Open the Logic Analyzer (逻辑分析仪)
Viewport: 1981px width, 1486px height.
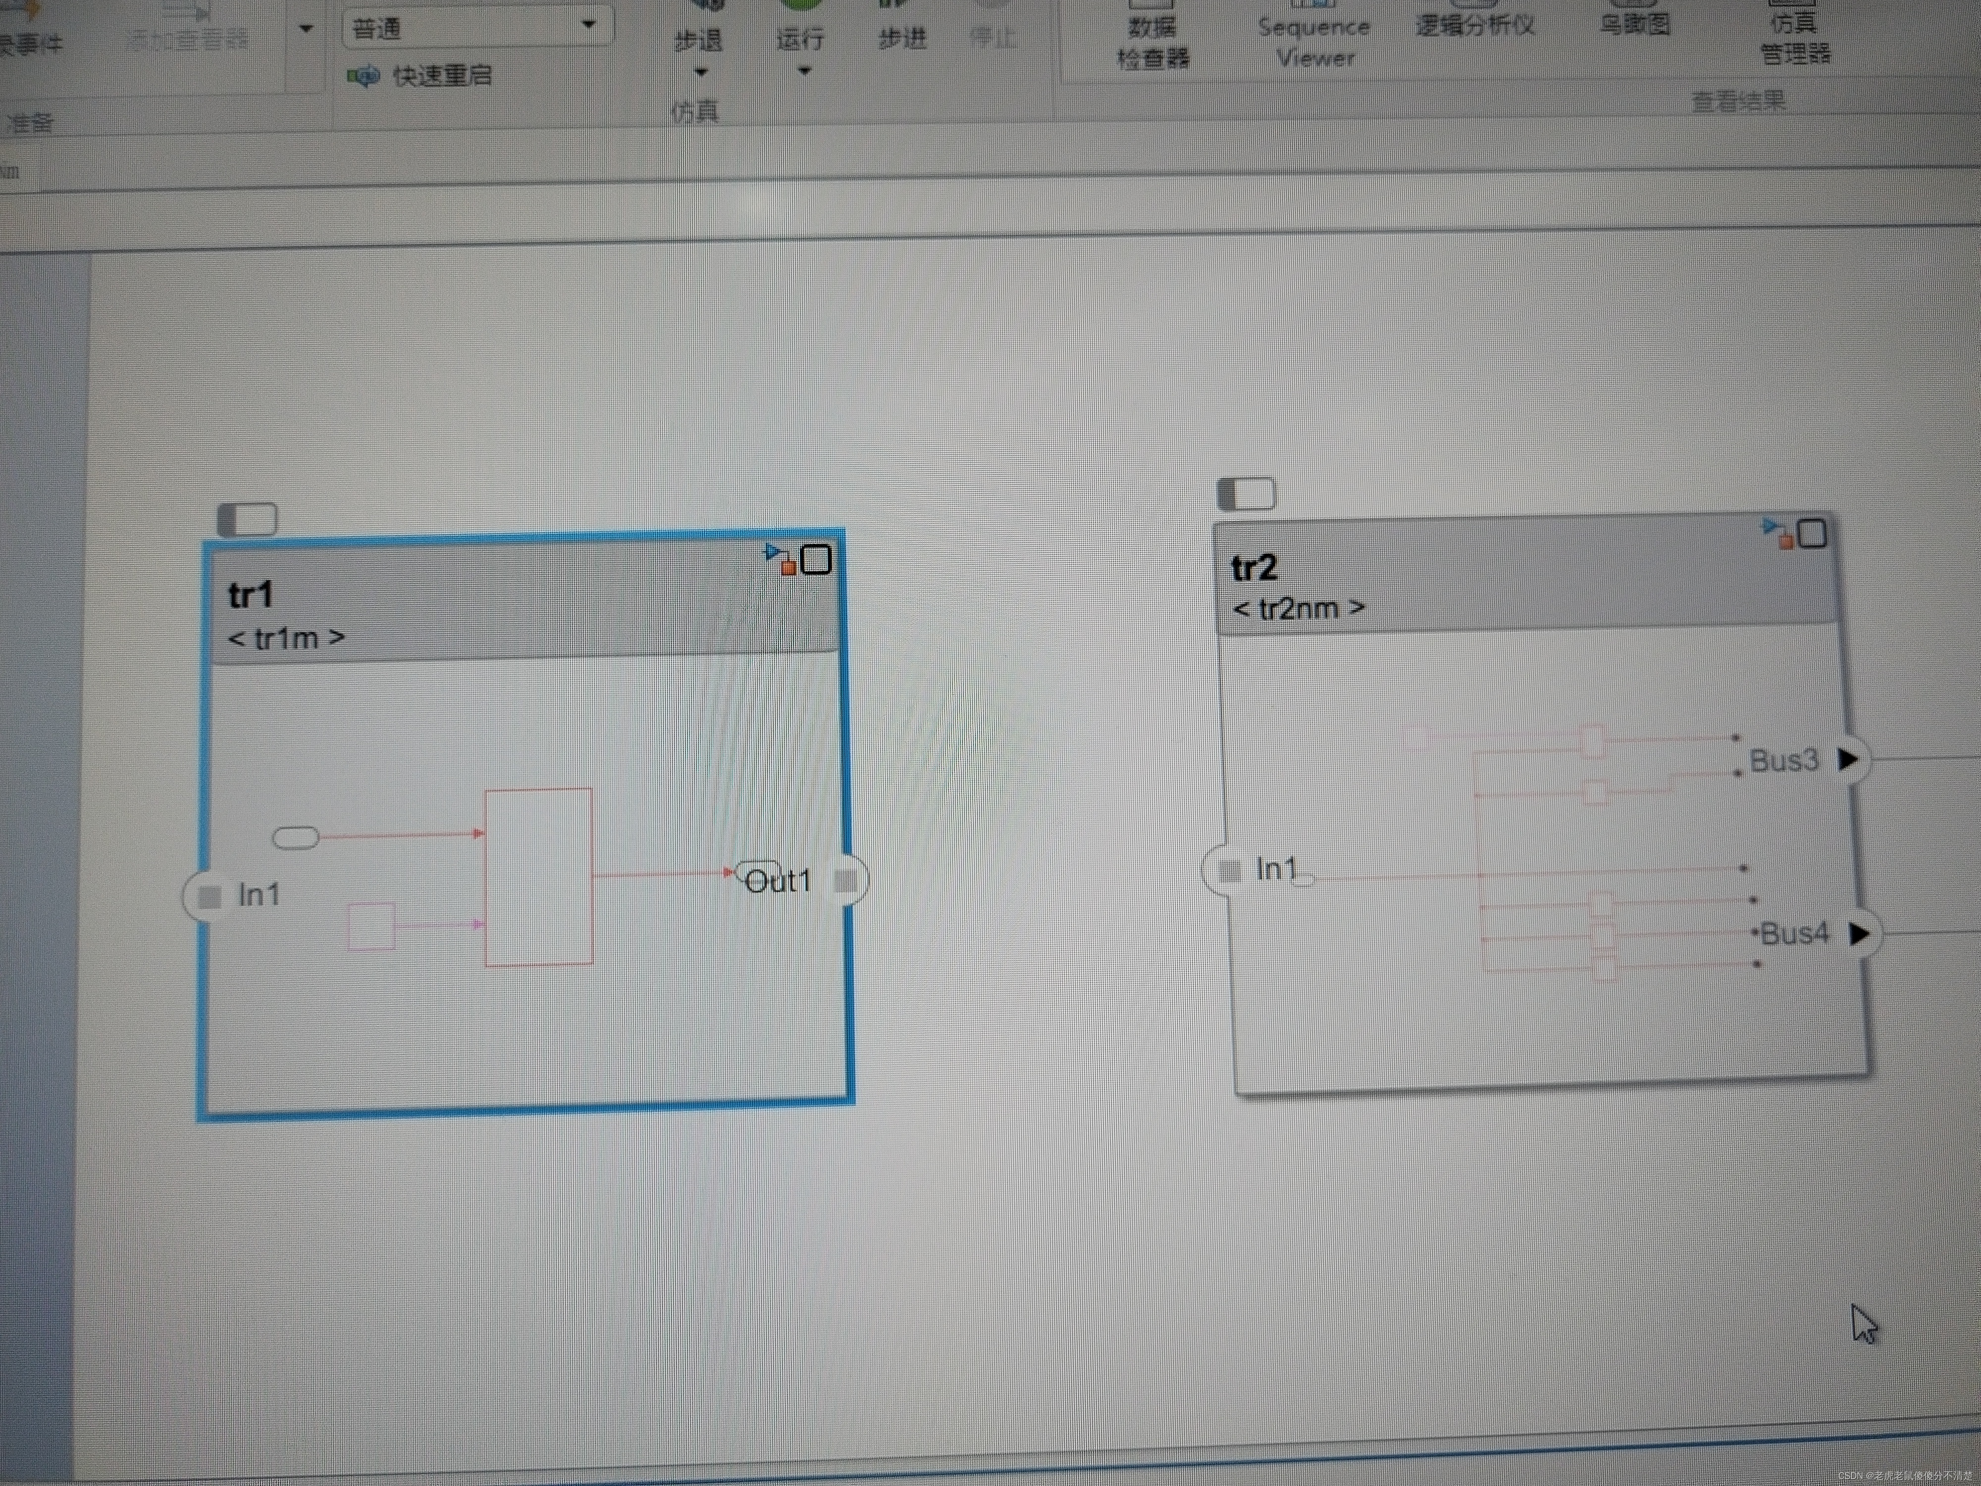(x=1475, y=25)
